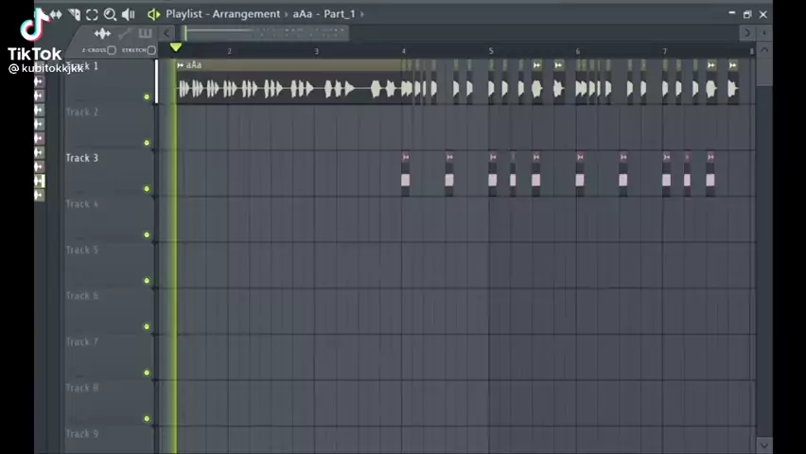Click bar 6 on the timeline ruler

[x=578, y=51]
